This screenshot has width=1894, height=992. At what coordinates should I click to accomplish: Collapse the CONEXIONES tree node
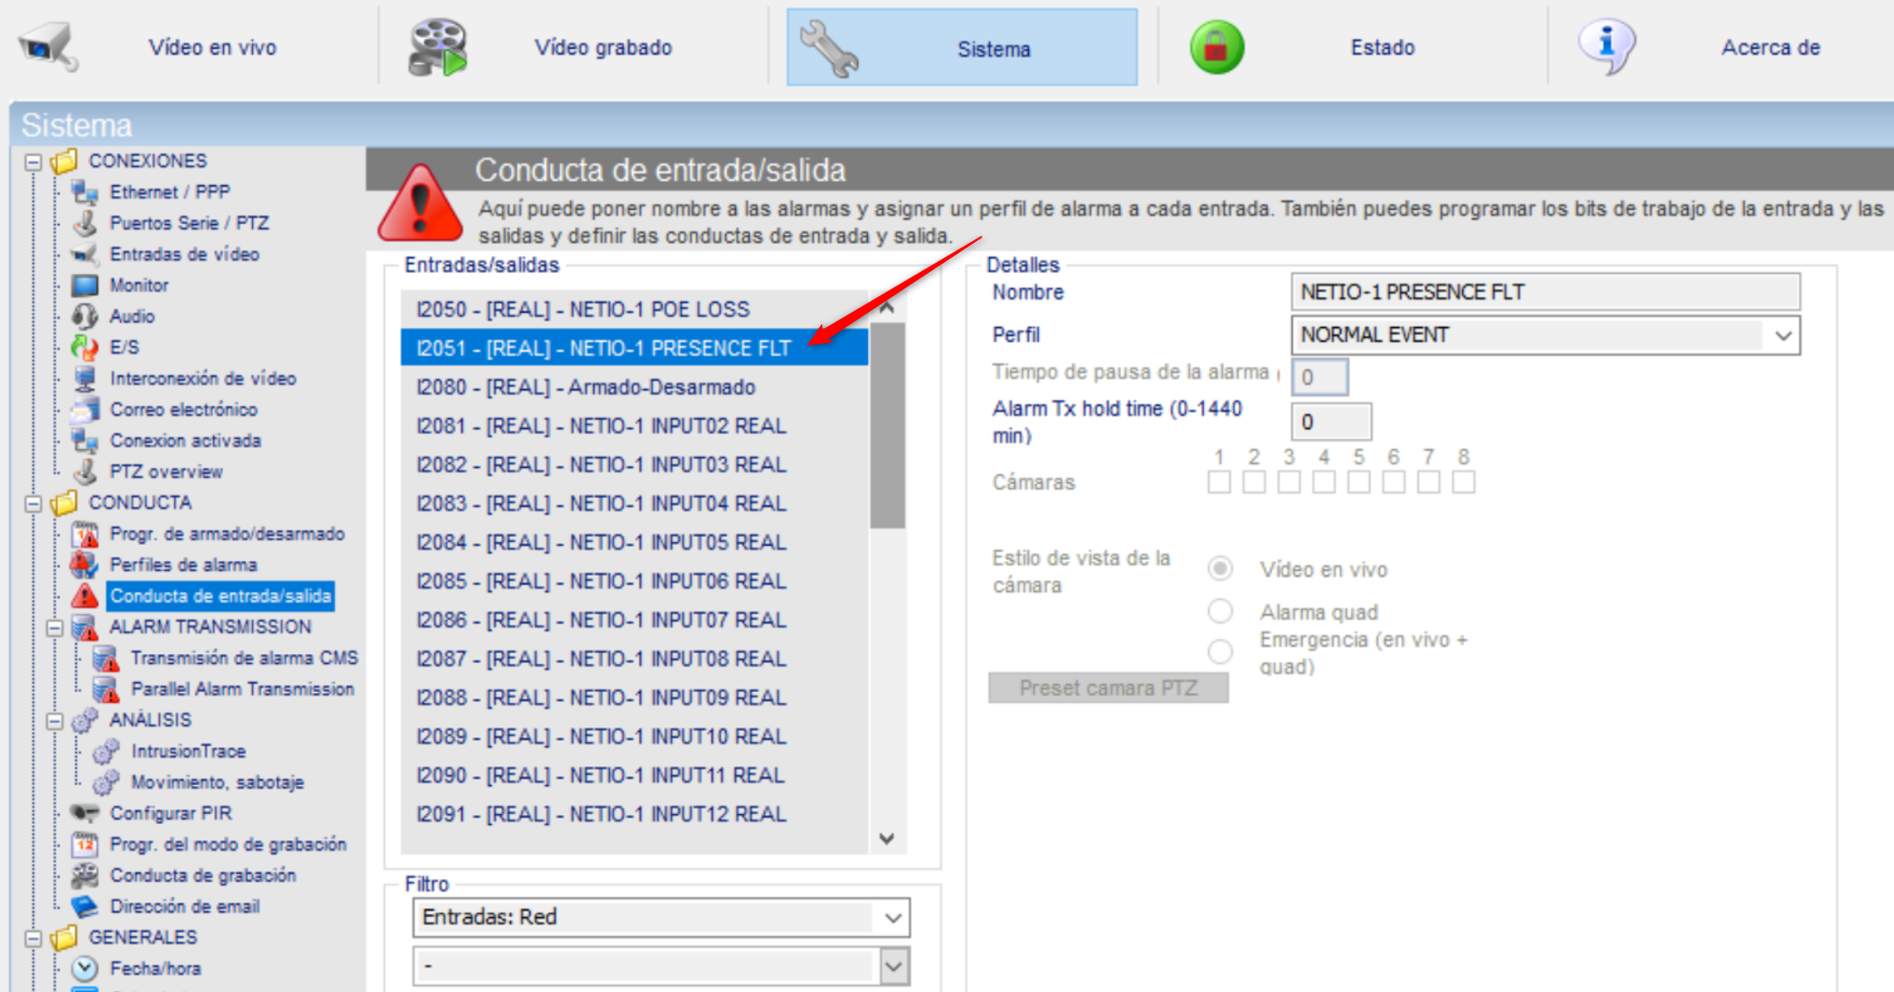33,162
